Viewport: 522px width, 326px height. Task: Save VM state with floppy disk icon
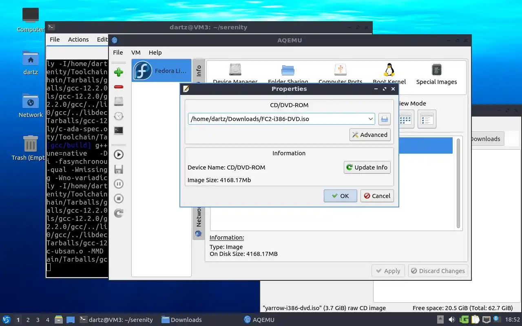(119, 169)
